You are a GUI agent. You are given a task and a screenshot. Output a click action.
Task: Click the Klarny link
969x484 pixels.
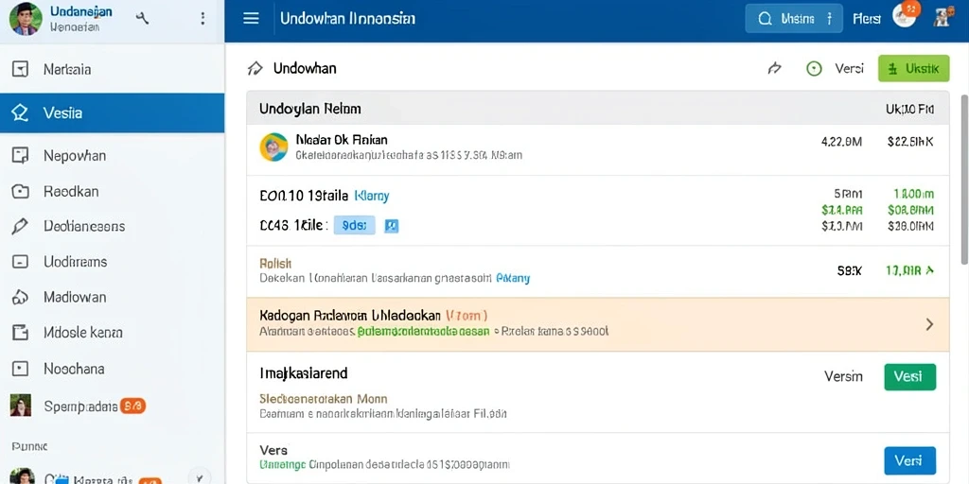(371, 197)
